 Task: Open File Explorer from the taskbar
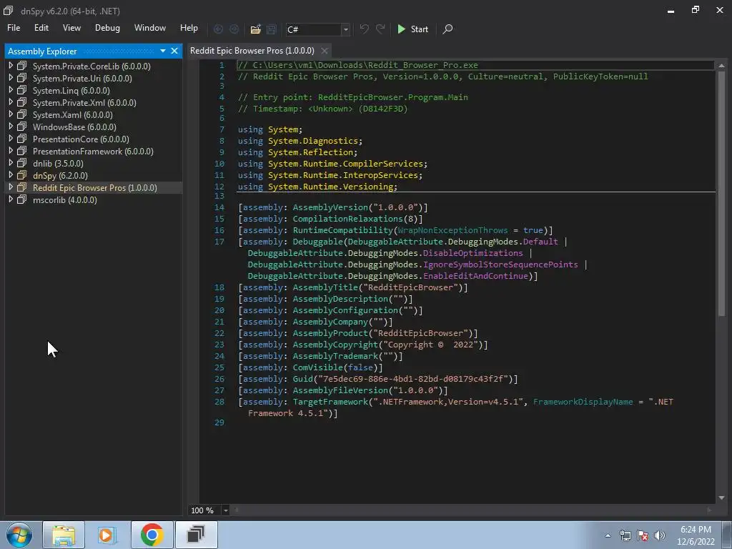[x=64, y=535]
